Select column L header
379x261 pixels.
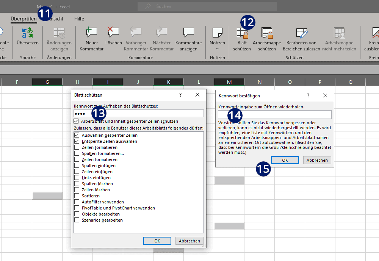coord(199,82)
